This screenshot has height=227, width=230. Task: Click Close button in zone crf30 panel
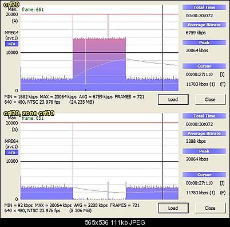click(x=210, y=208)
